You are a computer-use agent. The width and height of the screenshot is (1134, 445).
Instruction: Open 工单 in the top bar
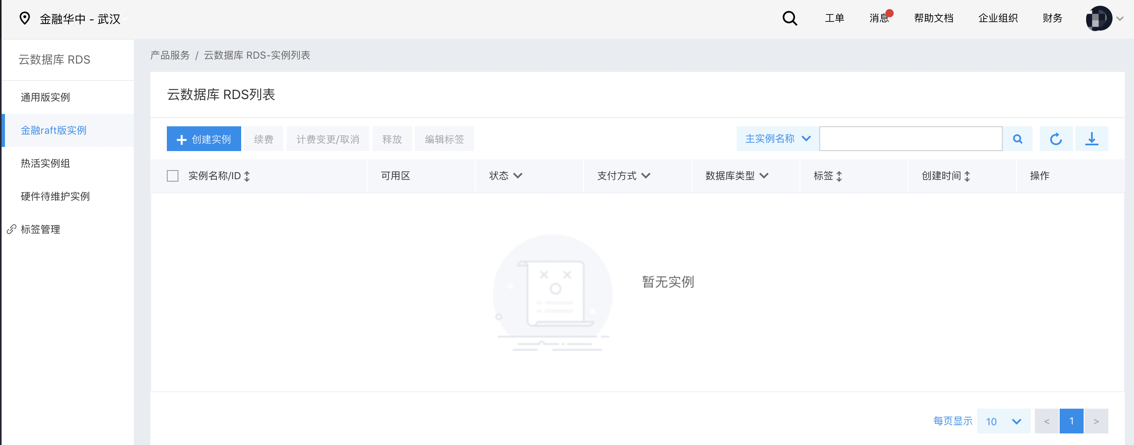point(834,18)
